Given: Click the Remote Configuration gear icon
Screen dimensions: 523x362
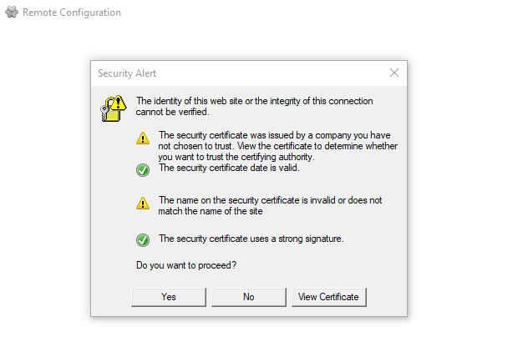Looking at the screenshot, I should click(x=11, y=13).
